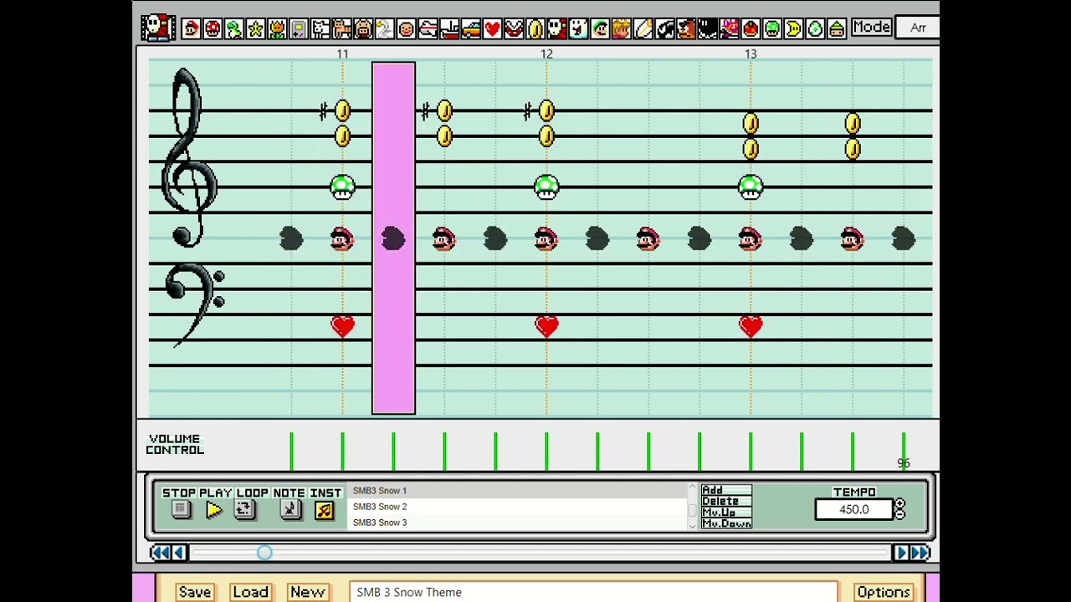
Task: Select the Princess Peach instrument
Action: click(621, 29)
